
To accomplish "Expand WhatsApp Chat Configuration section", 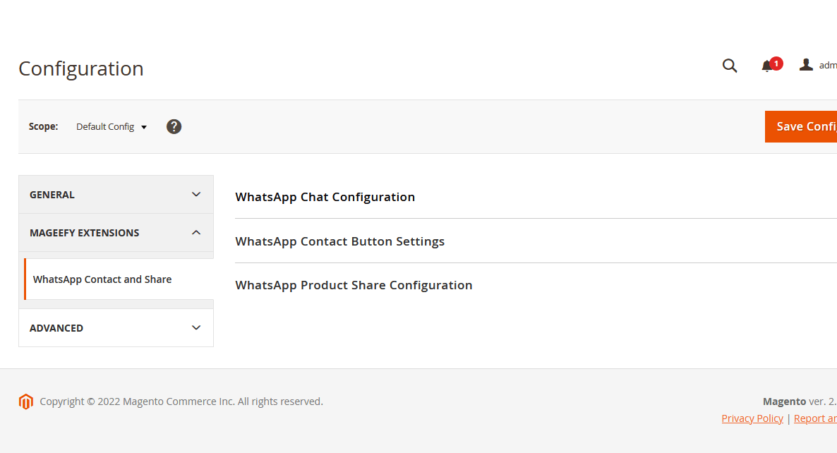I will click(325, 197).
